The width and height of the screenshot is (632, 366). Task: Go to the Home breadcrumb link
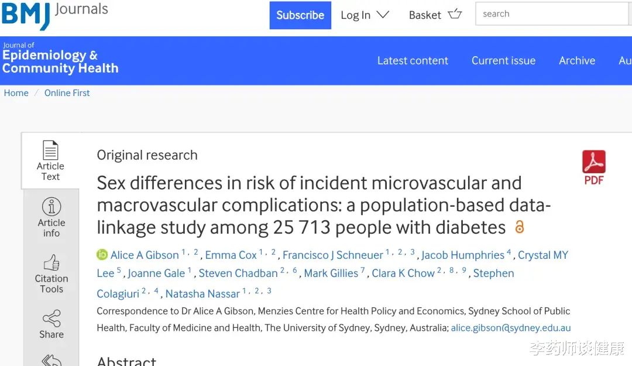coord(16,93)
